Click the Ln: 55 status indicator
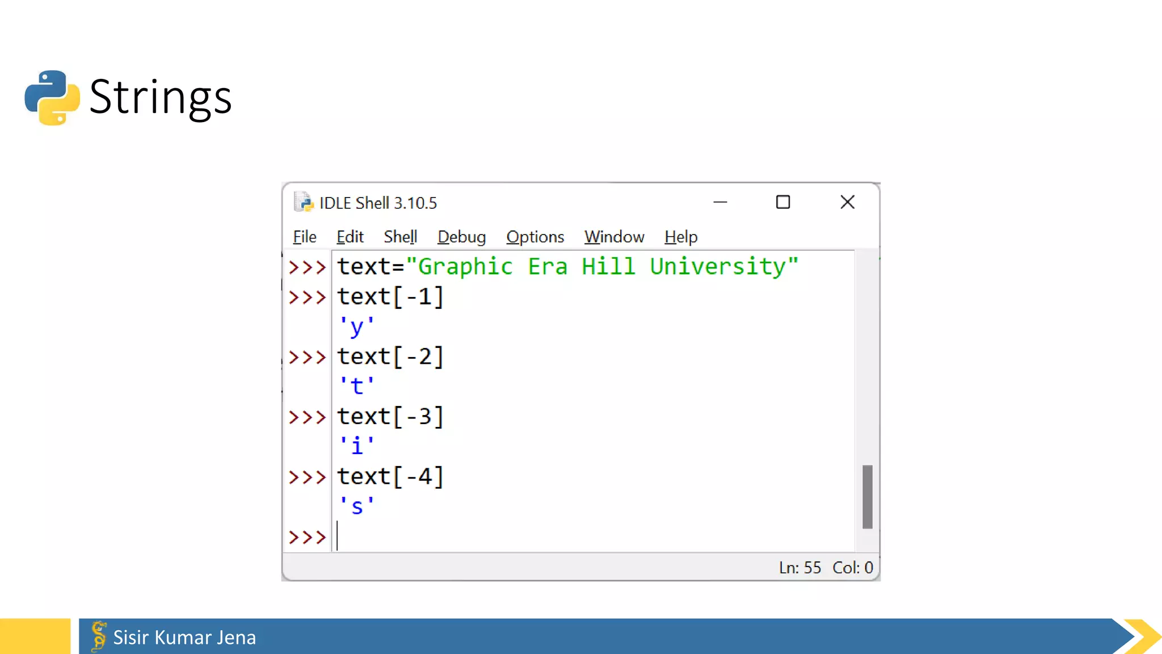The image size is (1162, 654). tap(799, 567)
